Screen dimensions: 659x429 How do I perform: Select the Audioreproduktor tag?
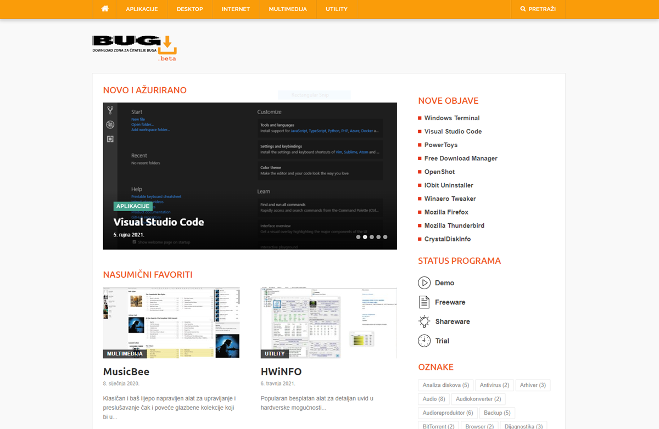click(448, 413)
